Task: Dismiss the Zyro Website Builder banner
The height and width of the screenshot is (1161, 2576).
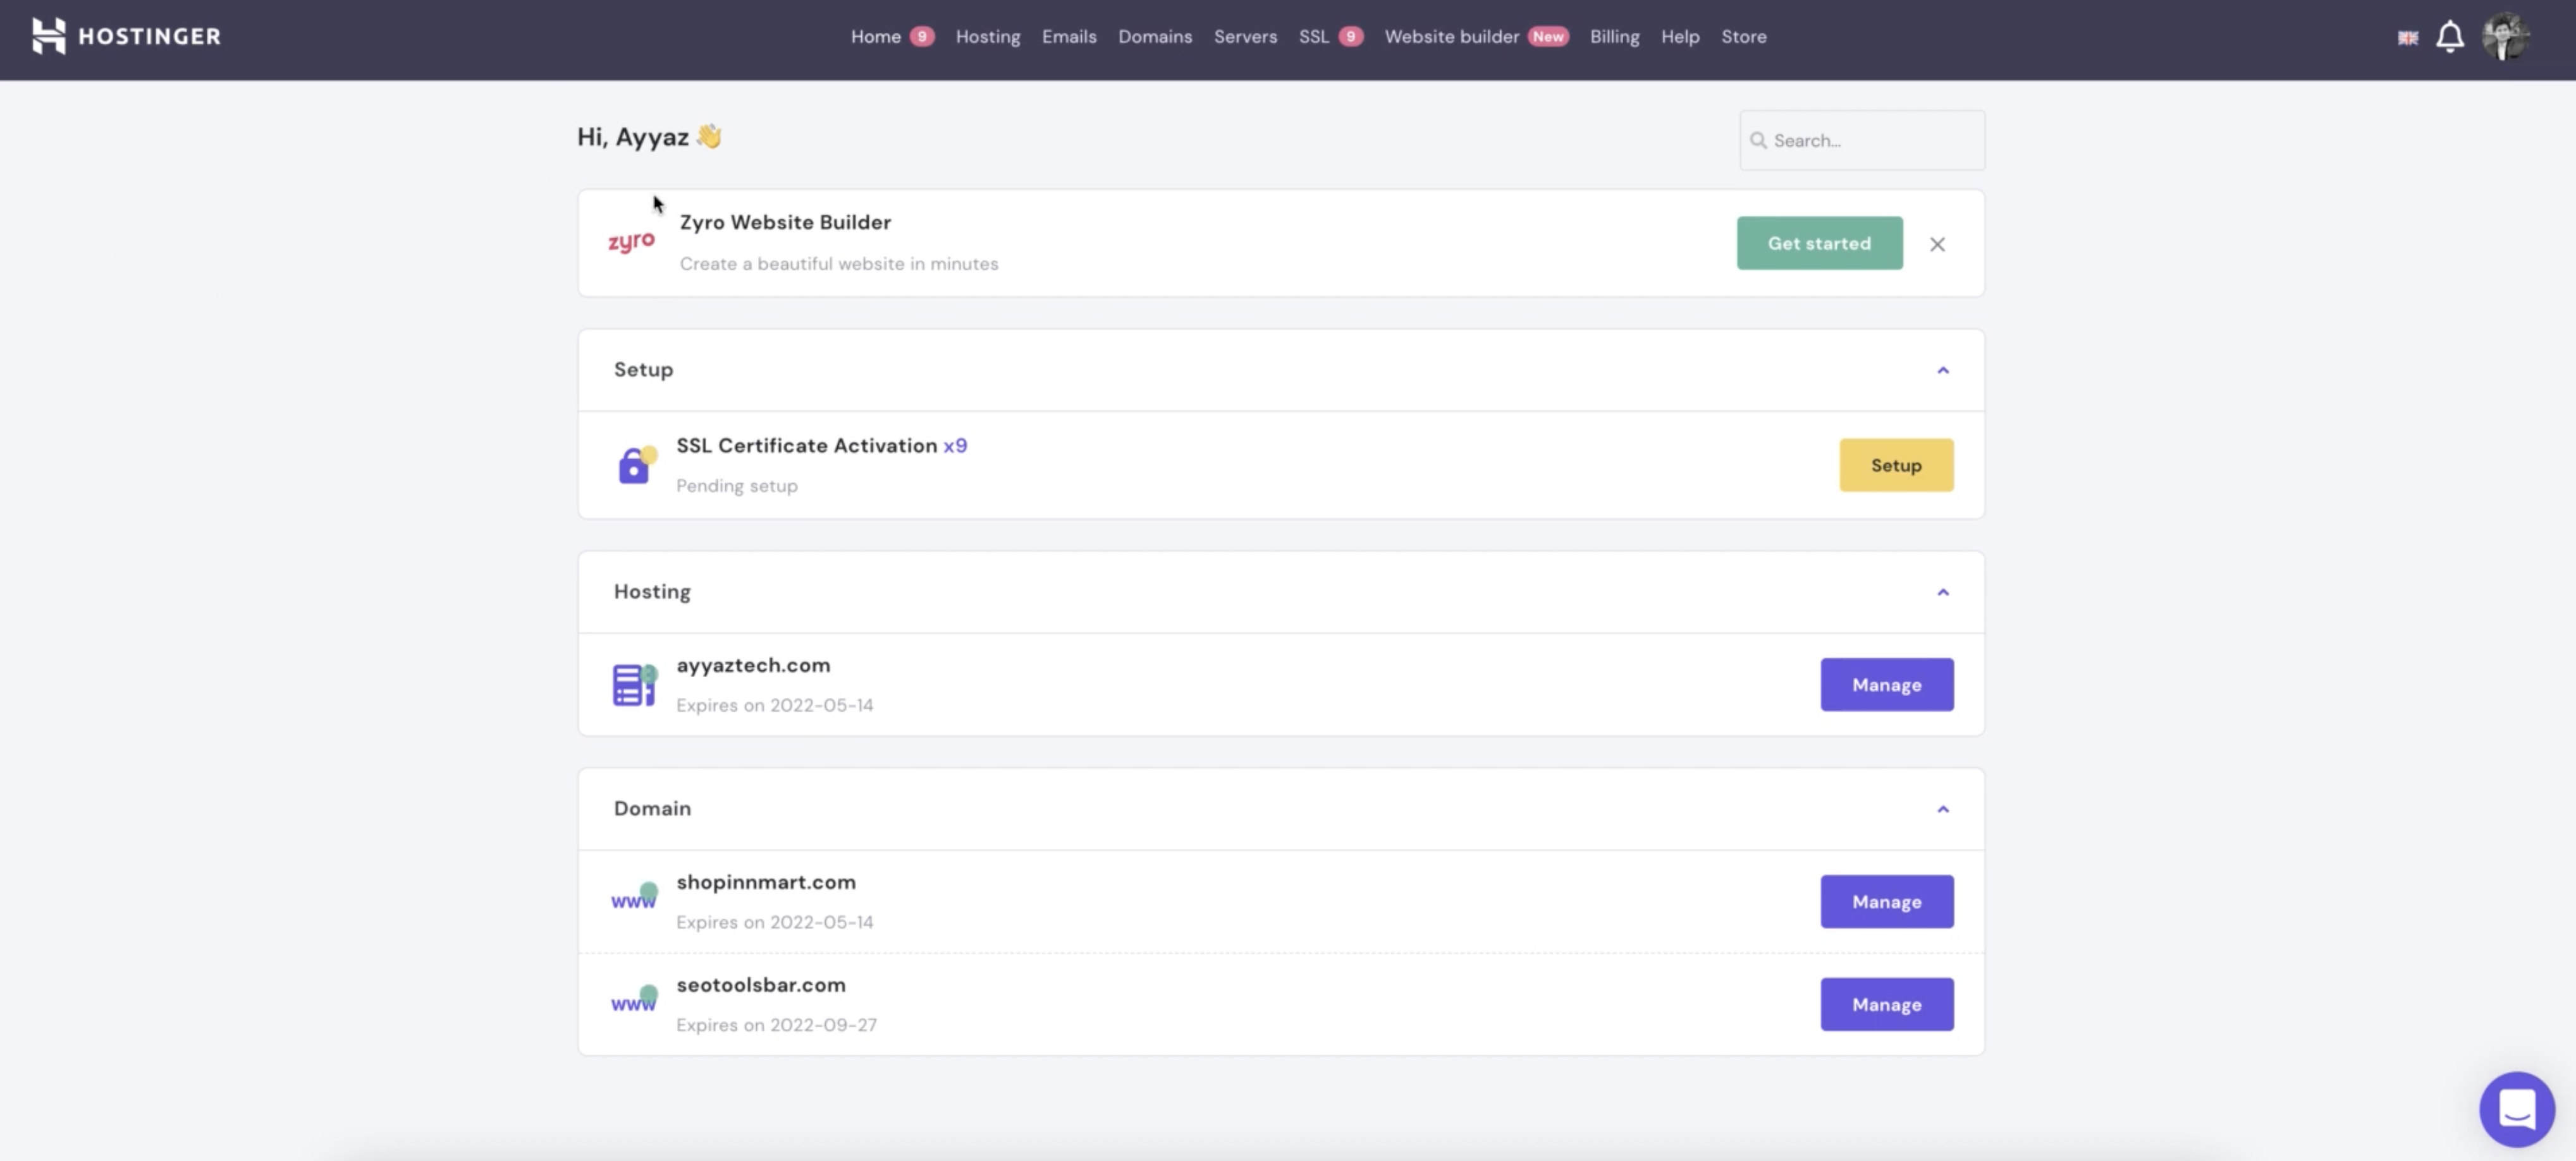Action: tap(1937, 244)
